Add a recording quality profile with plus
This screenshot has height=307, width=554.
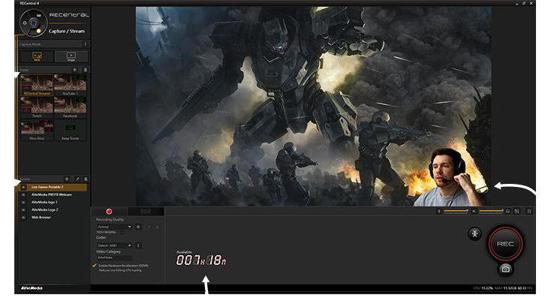tap(138, 227)
